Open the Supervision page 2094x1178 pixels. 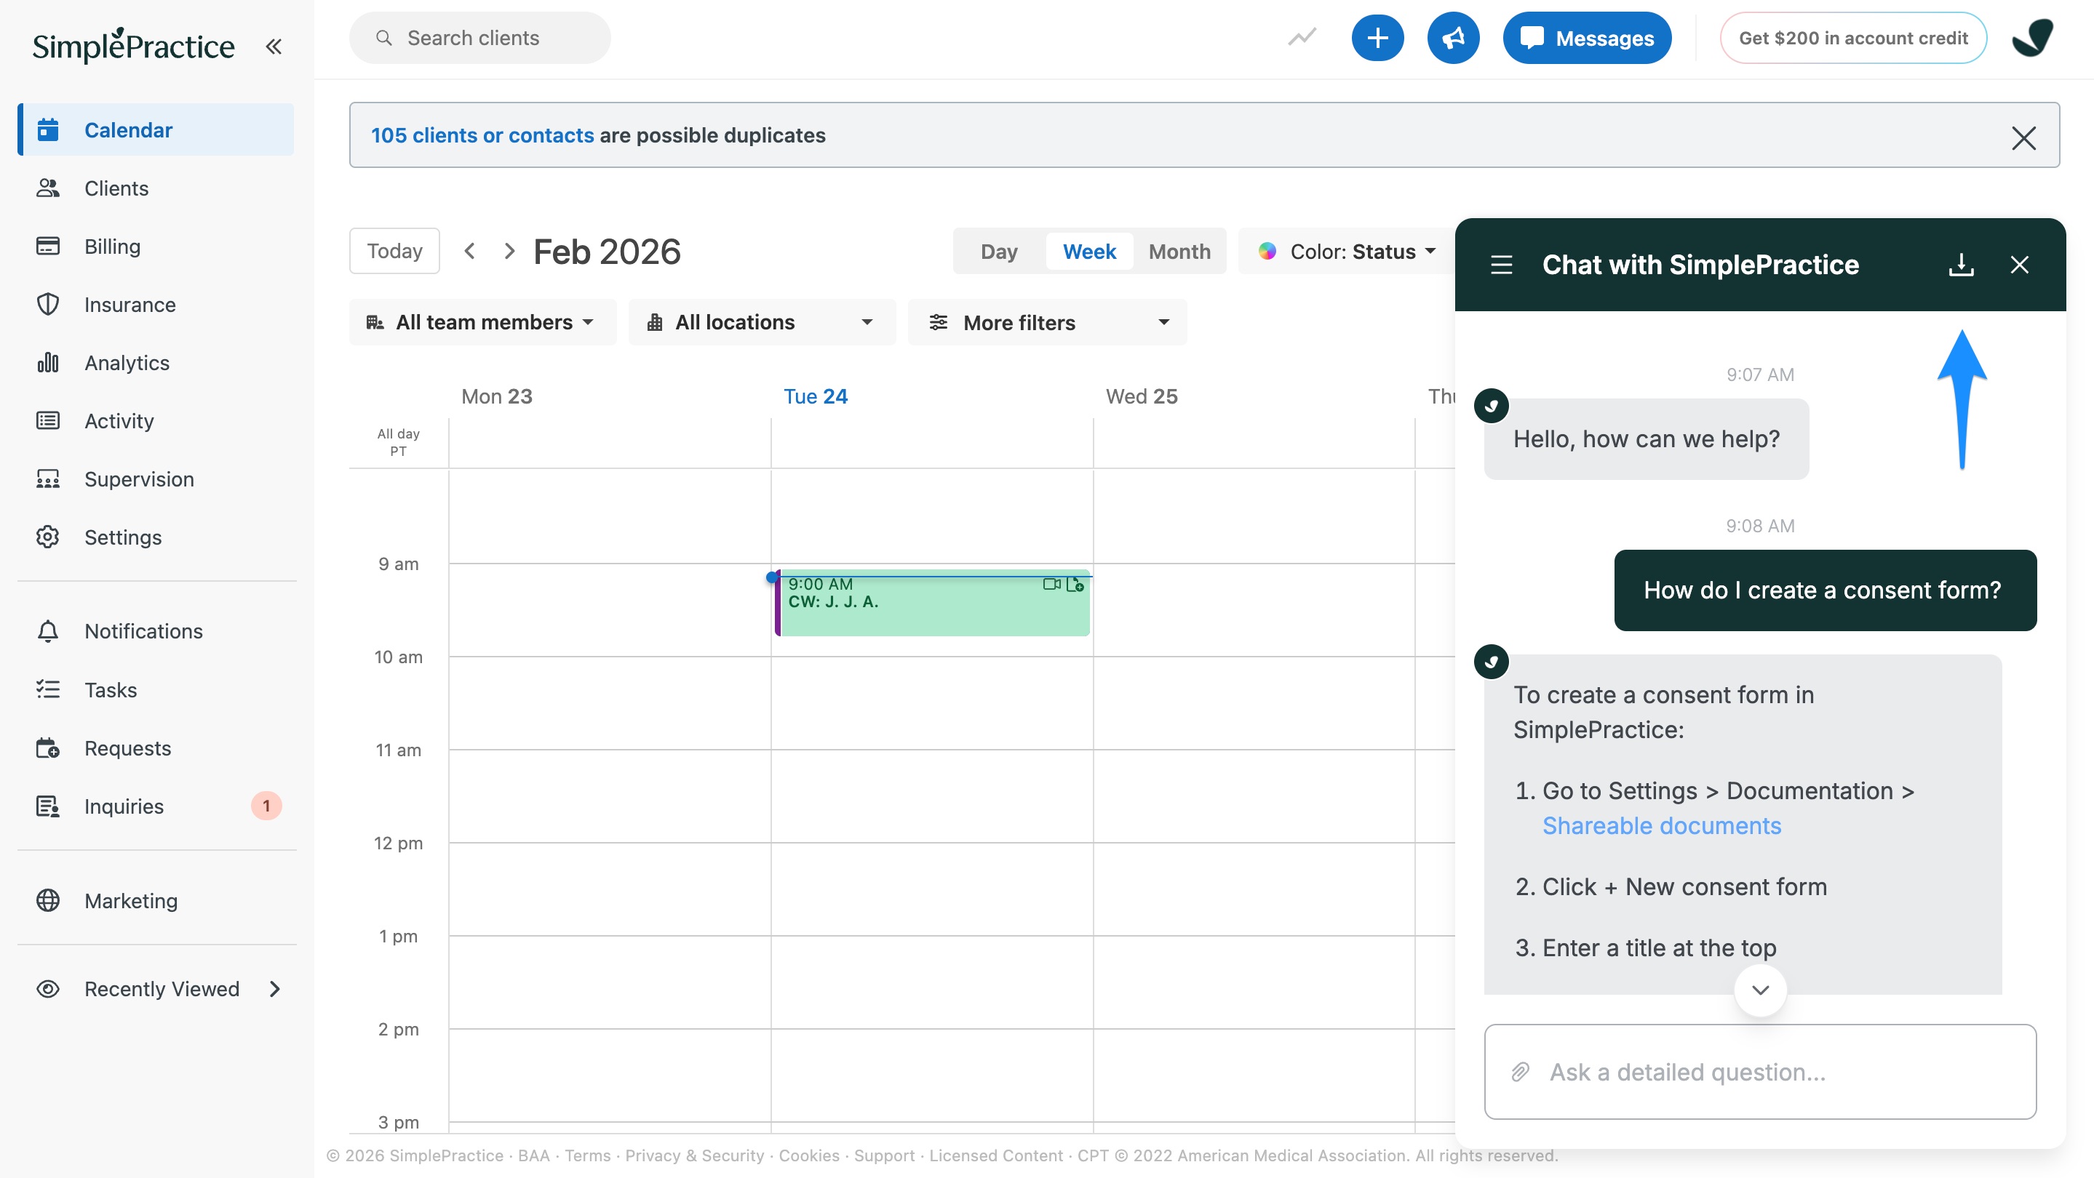point(156,479)
